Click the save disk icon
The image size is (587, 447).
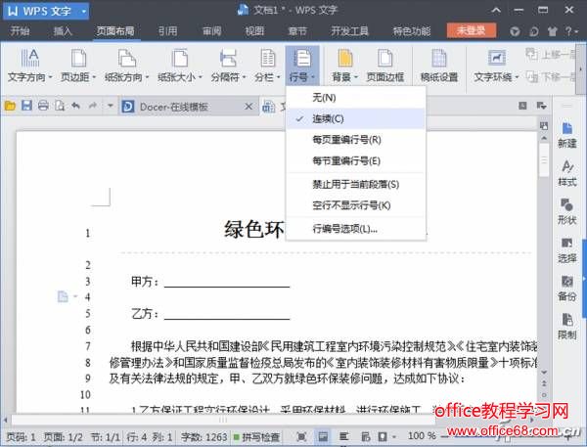[26, 106]
